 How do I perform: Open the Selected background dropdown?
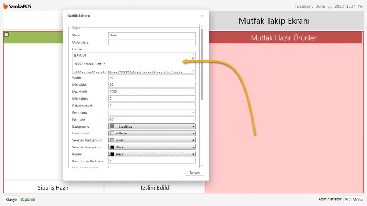click(x=152, y=140)
